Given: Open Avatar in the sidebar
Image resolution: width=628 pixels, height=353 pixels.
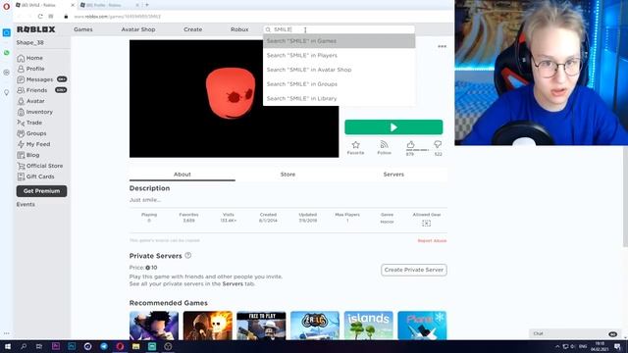Looking at the screenshot, I should pyautogui.click(x=30, y=101).
